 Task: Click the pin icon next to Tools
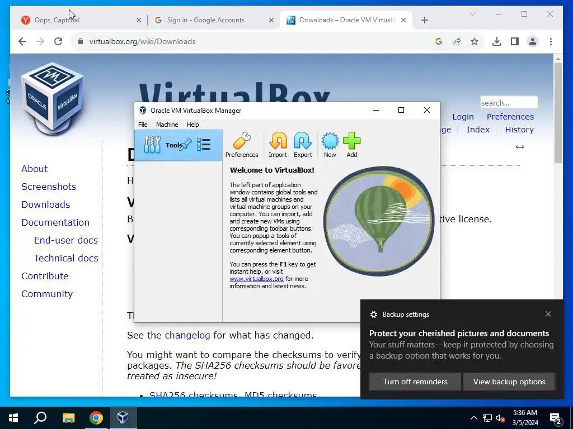186,145
